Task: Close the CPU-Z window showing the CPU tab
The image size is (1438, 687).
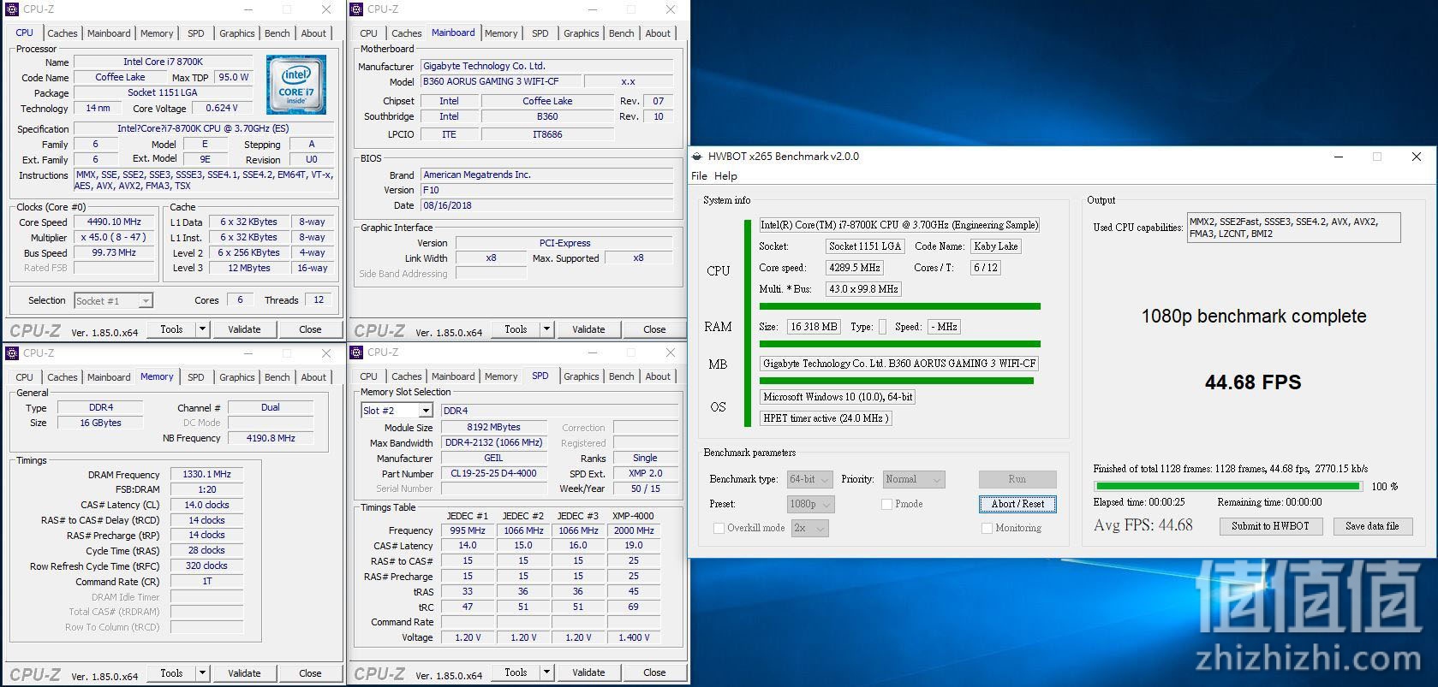Action: [x=326, y=9]
